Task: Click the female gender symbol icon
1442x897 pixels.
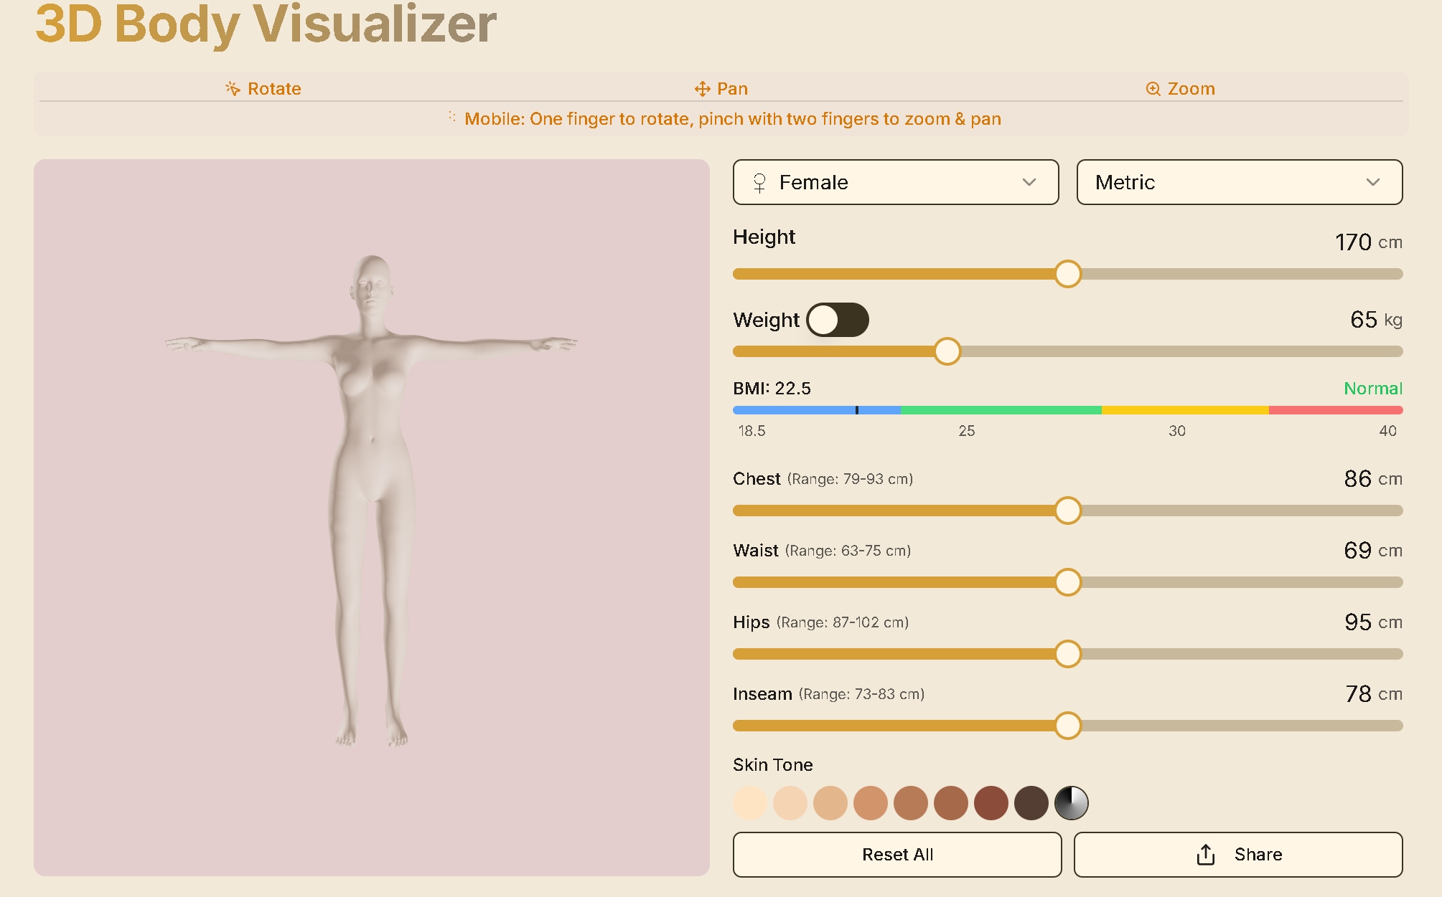Action: tap(760, 182)
